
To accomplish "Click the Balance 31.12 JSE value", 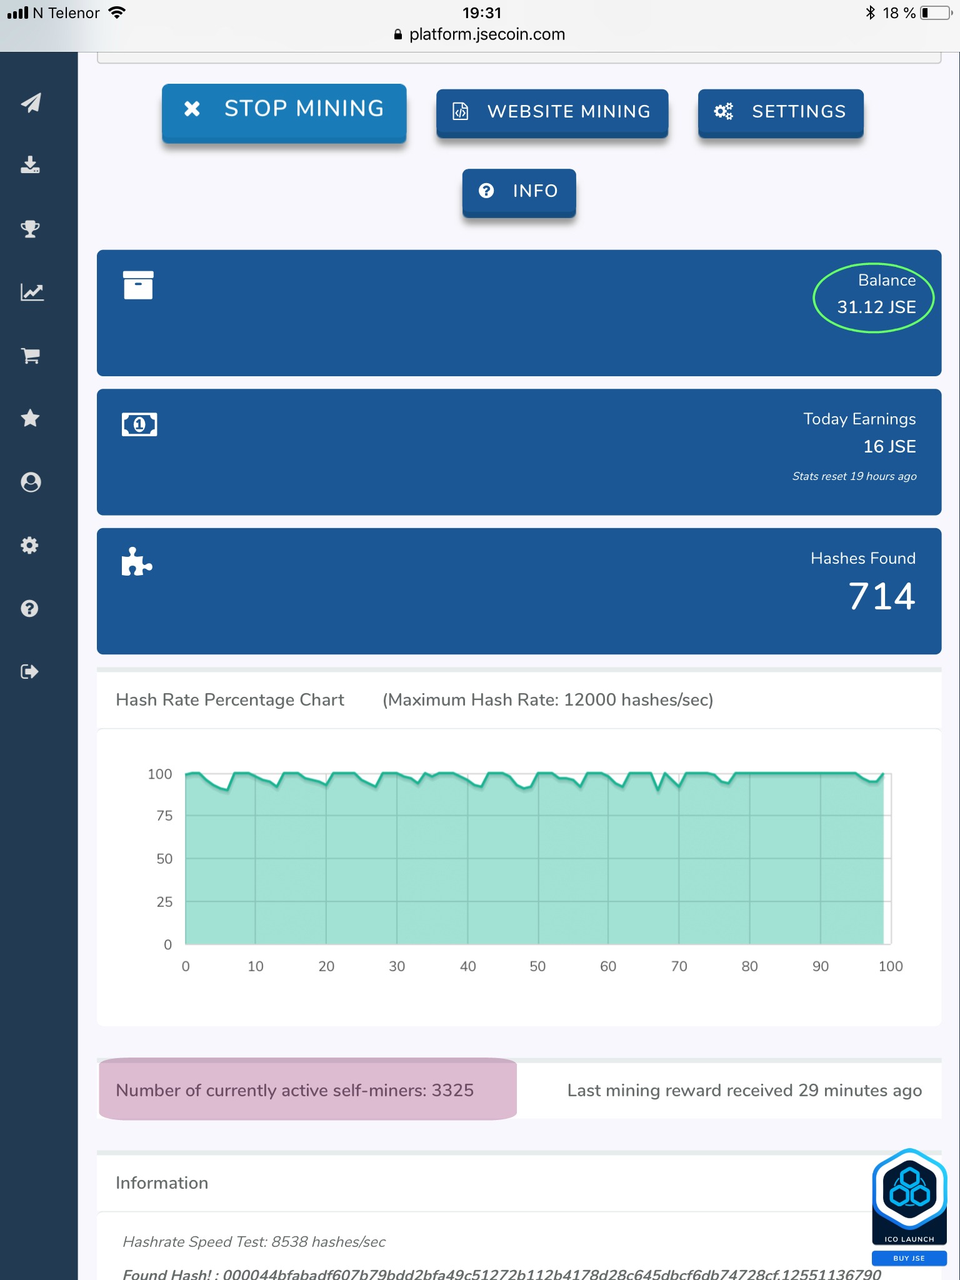I will 876,307.
